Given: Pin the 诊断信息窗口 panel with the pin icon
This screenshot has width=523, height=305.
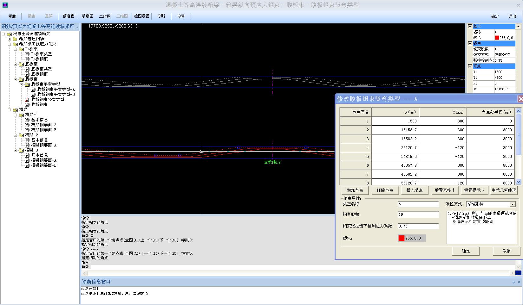Looking at the screenshot, I should pos(513,282).
